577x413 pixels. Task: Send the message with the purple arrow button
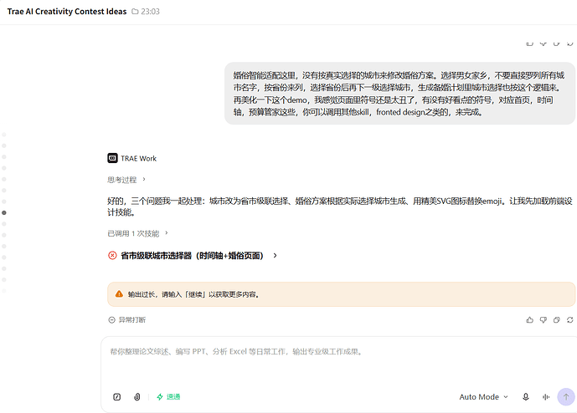(x=566, y=397)
